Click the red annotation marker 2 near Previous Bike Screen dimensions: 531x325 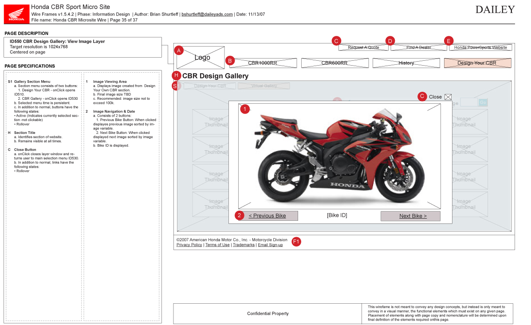tap(240, 215)
